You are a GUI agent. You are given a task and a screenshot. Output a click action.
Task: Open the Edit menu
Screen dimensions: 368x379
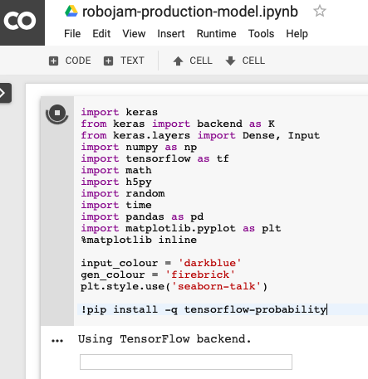pyautogui.click(x=101, y=34)
